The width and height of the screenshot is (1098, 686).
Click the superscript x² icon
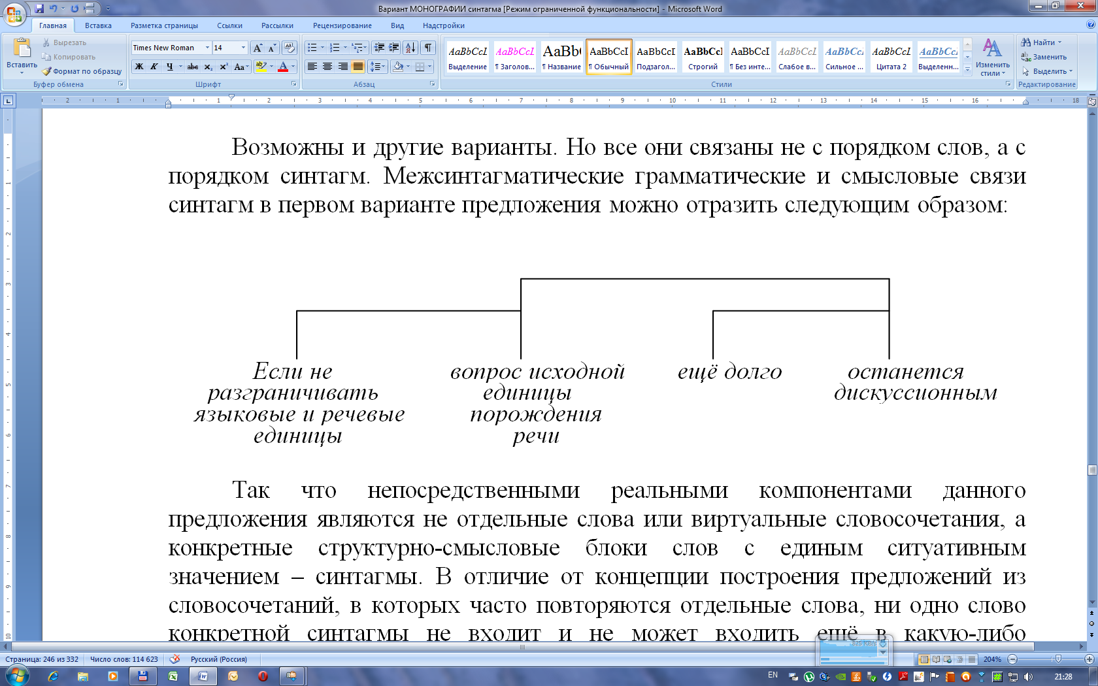(x=224, y=67)
